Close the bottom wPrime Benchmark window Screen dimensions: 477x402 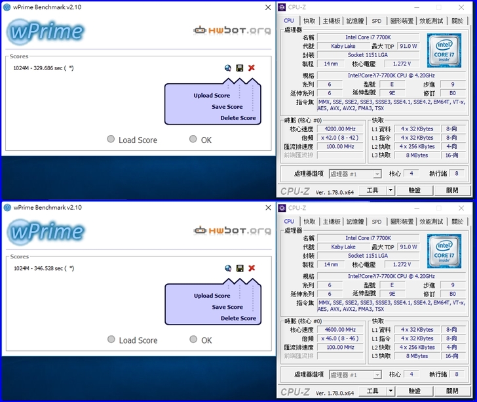point(268,207)
